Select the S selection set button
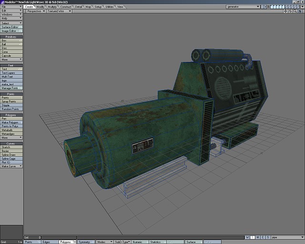 point(268,237)
